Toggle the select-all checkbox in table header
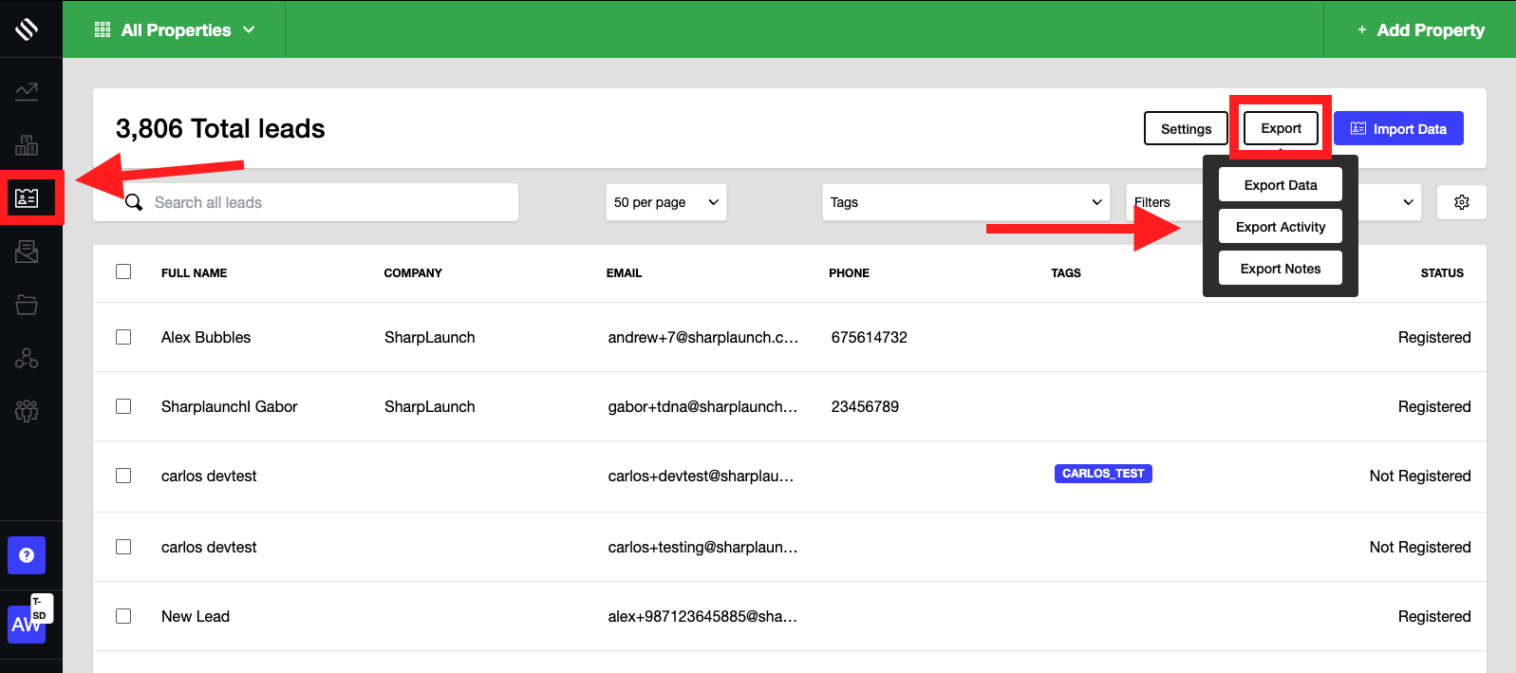This screenshot has height=673, width=1516. tap(123, 271)
